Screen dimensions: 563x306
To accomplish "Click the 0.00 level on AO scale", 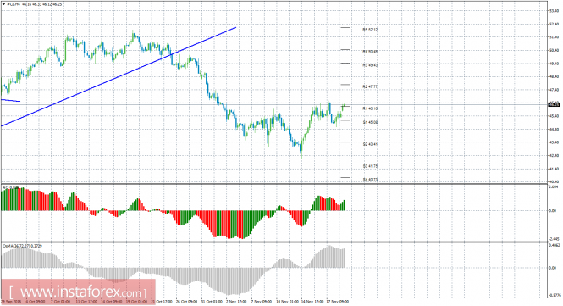I will pyautogui.click(x=553, y=211).
